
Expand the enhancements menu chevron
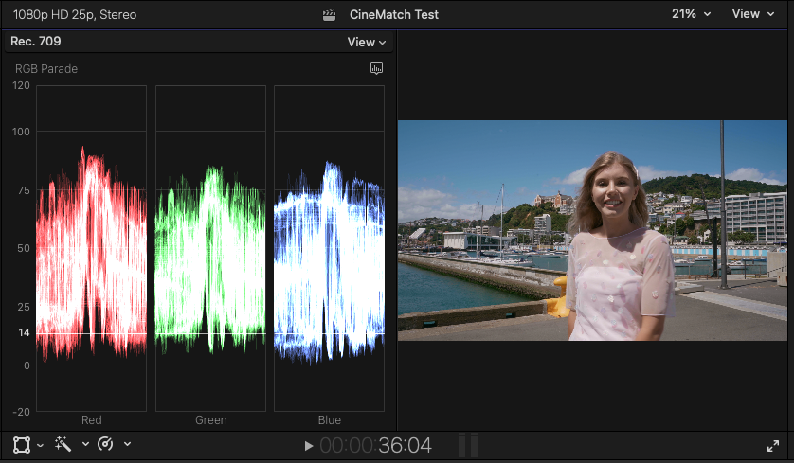pos(85,444)
